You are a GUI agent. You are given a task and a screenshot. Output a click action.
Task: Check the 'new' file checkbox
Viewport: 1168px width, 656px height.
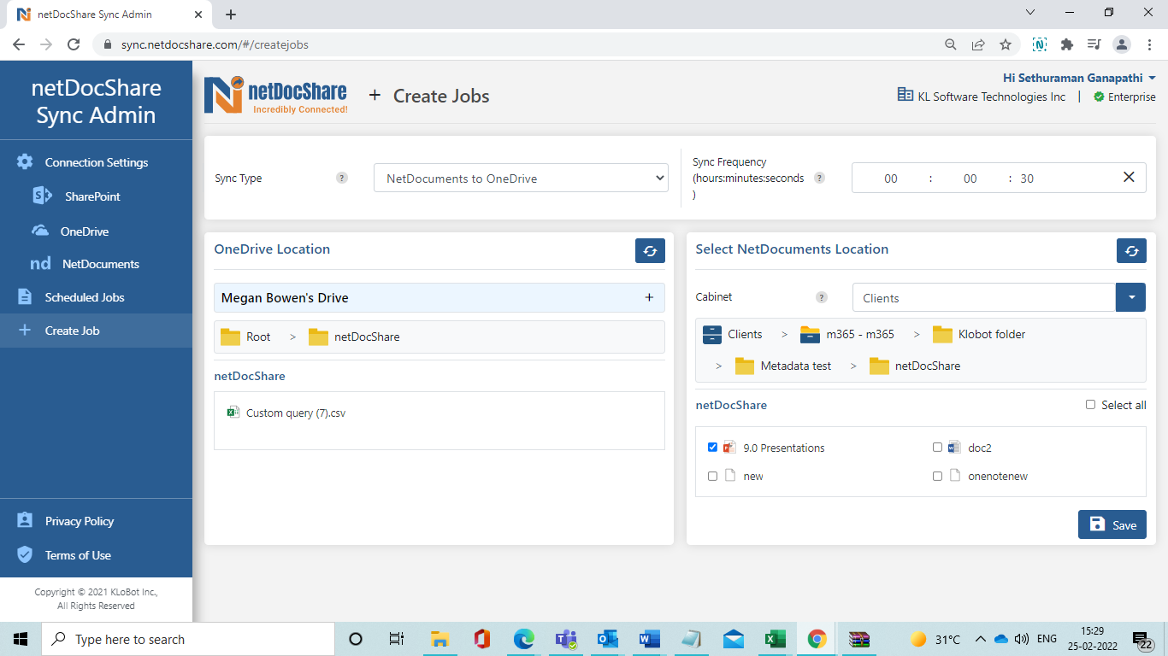pos(712,476)
